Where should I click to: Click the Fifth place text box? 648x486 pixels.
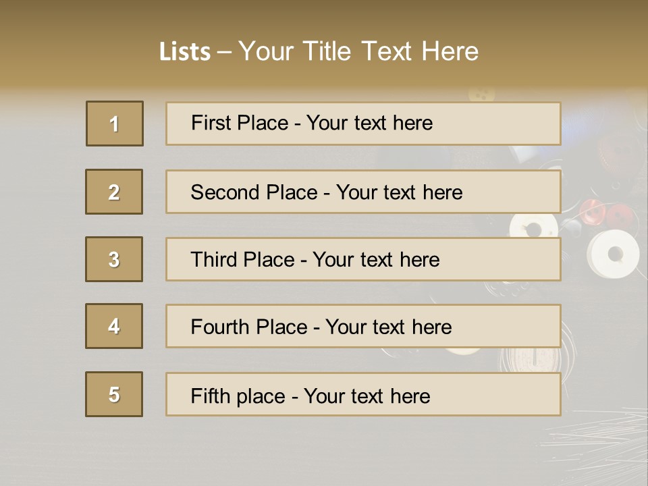(x=363, y=394)
